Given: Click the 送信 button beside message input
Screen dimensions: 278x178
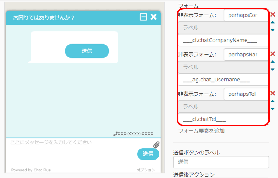Looking at the screenshot, I should pos(148,154).
